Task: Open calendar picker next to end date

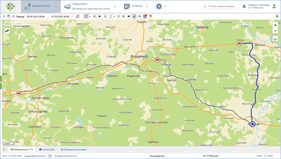Action: 72,16
